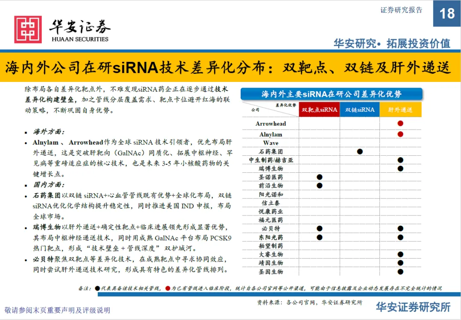The height and width of the screenshot is (320, 461).
Task: Click the 资料来源 source line
Action: [x=309, y=303]
